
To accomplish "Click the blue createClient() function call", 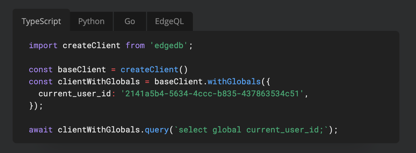I will 150,69.
